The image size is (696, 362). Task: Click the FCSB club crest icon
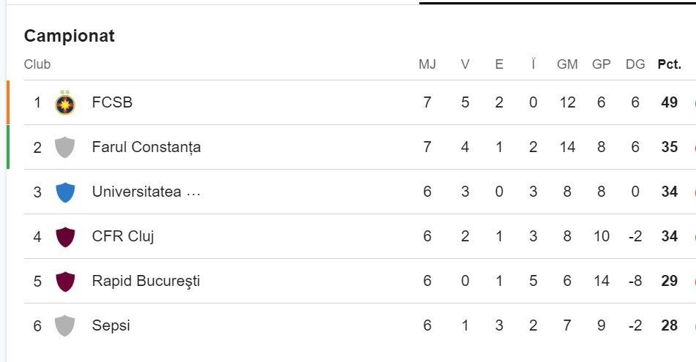(x=65, y=103)
